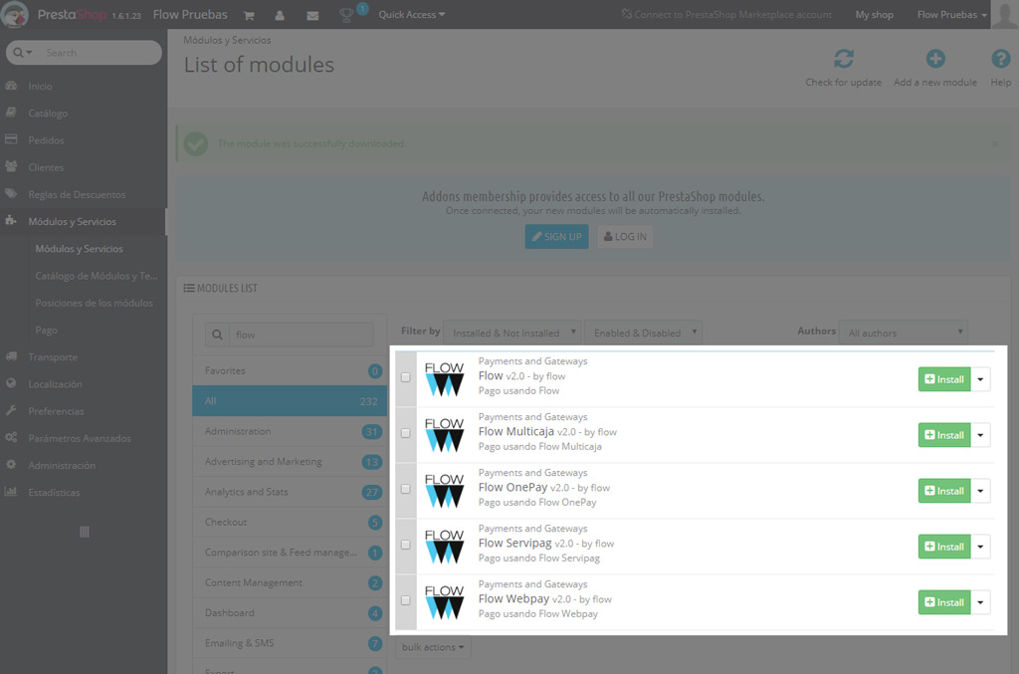1019x674 pixels.
Task: Select the Favorites category
Action: (290, 370)
